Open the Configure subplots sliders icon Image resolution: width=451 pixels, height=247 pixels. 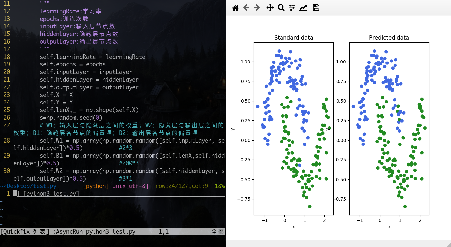click(x=292, y=7)
